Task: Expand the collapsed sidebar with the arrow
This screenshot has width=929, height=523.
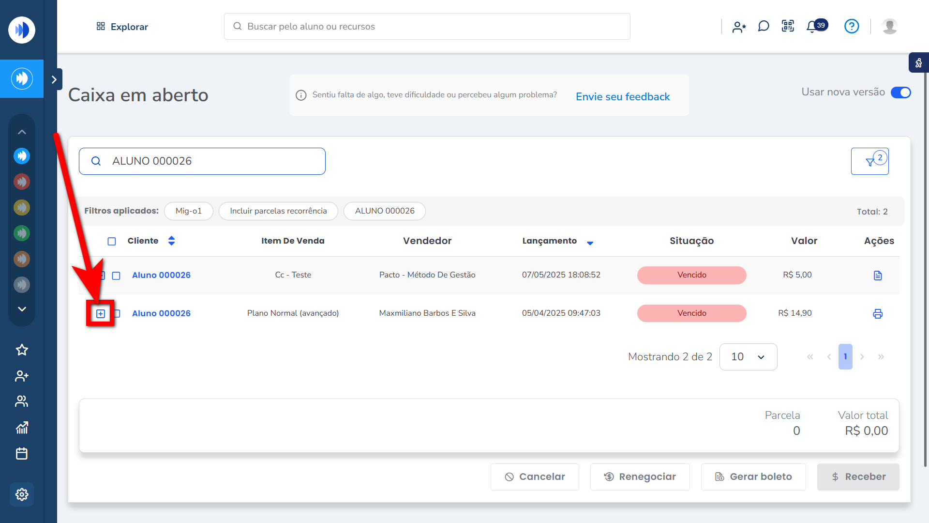Action: [x=54, y=79]
